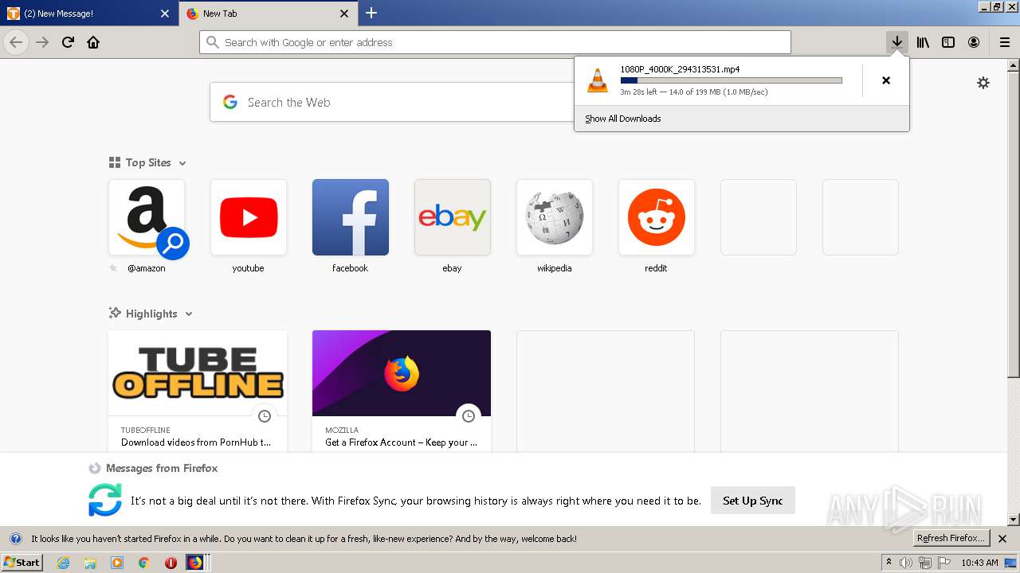
Task: Open the Library bookshelf icon
Action: pos(923,42)
